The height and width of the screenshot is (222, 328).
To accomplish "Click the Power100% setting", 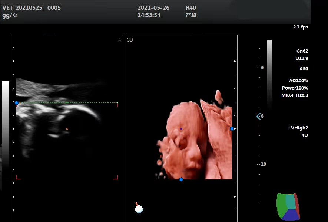I will click(x=294, y=88).
